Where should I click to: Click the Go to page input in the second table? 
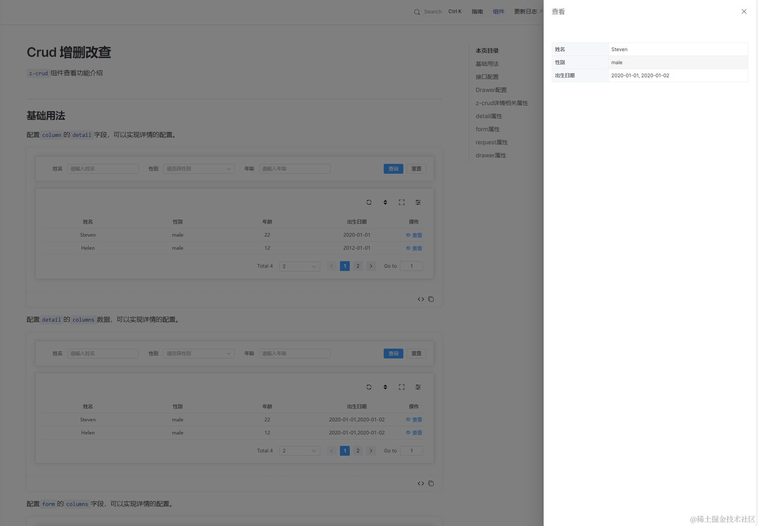coord(412,451)
